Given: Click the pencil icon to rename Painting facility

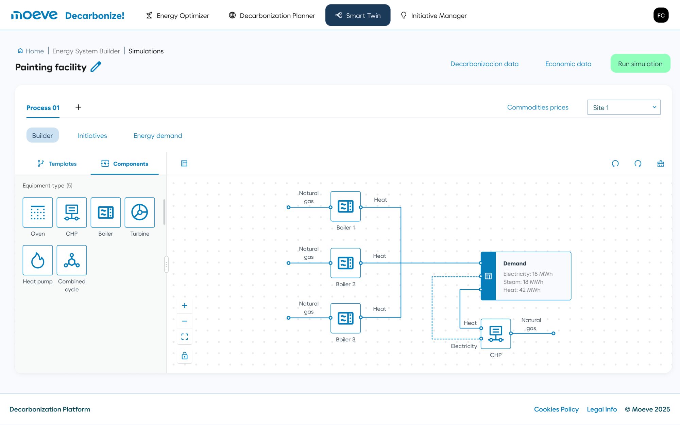Looking at the screenshot, I should [96, 67].
